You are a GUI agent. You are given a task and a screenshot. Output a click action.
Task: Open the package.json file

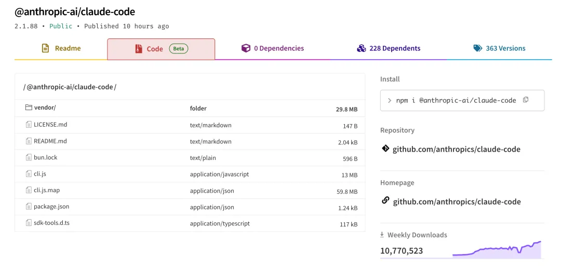pyautogui.click(x=51, y=206)
